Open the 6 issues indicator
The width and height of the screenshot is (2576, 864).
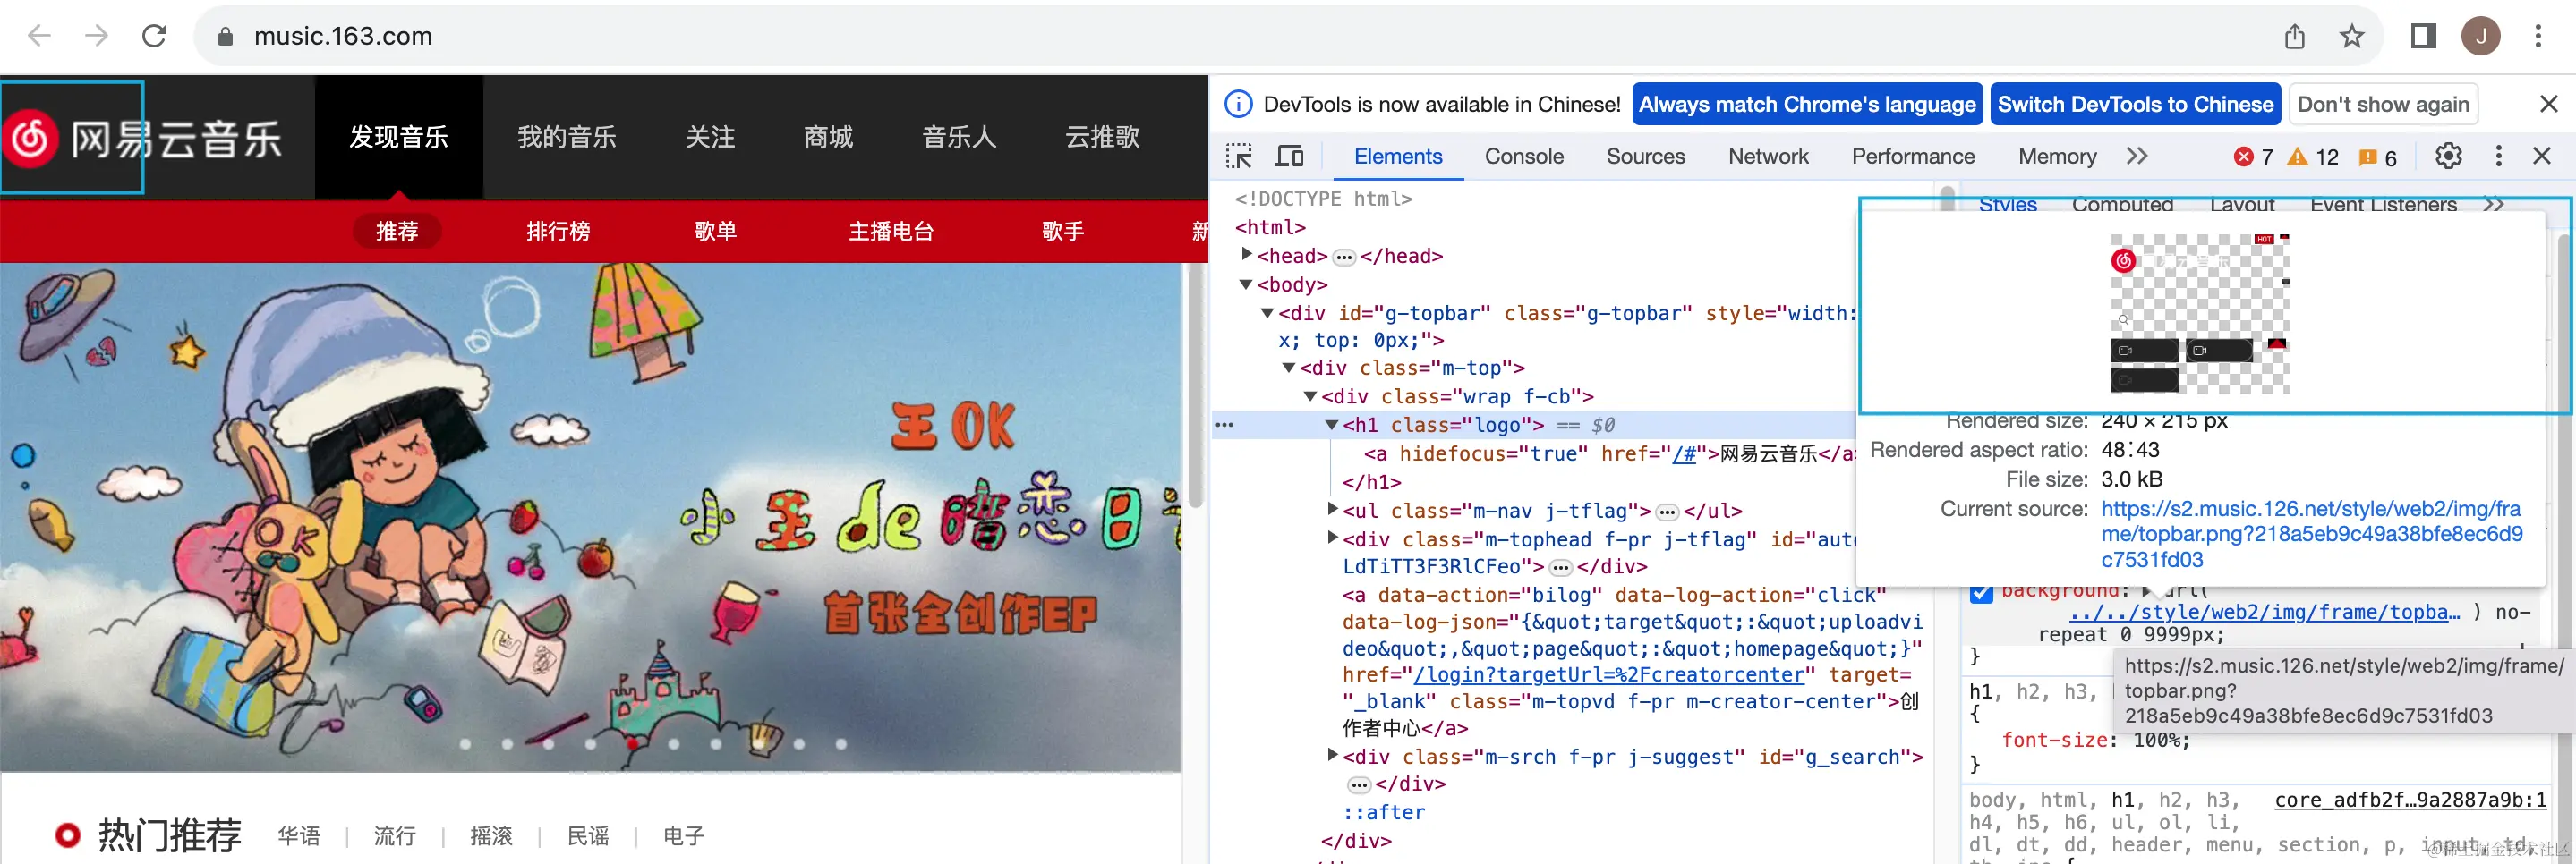(2377, 157)
